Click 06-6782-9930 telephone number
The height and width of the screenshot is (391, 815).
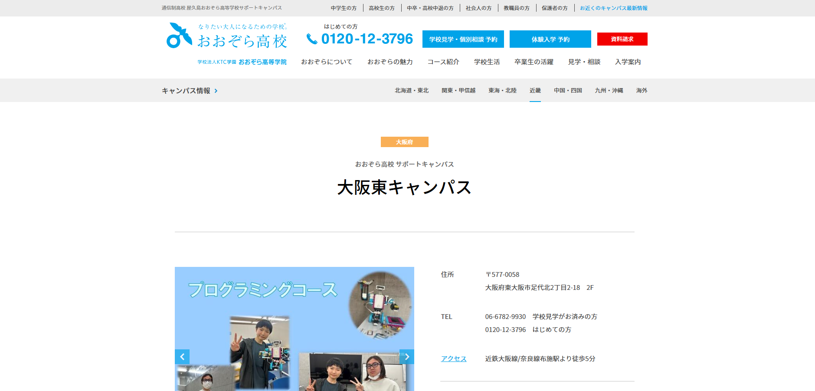click(x=505, y=317)
